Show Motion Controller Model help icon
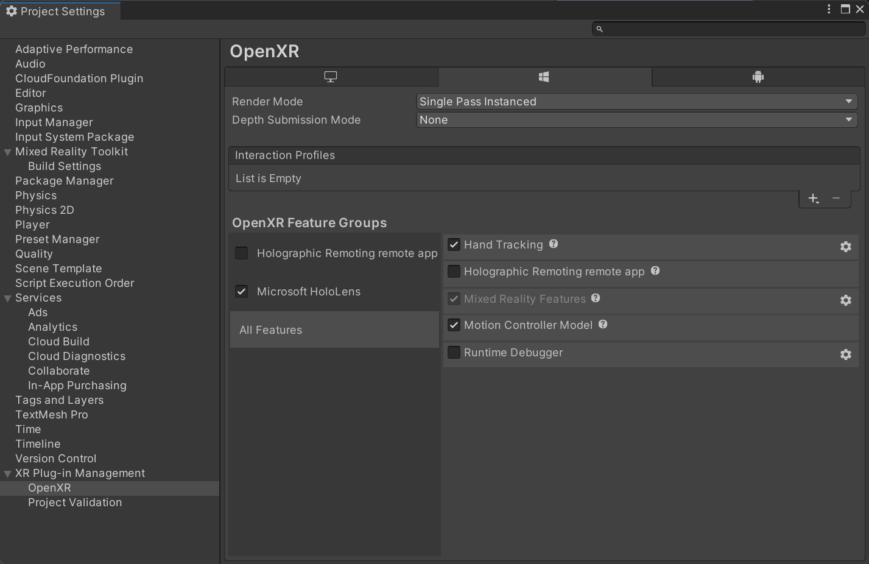The height and width of the screenshot is (564, 869). [x=603, y=324]
